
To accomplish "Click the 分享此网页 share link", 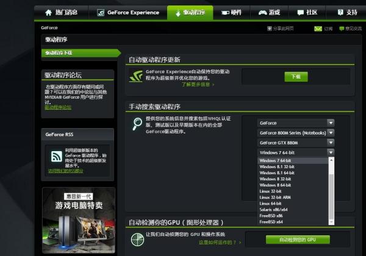I will [x=283, y=29].
